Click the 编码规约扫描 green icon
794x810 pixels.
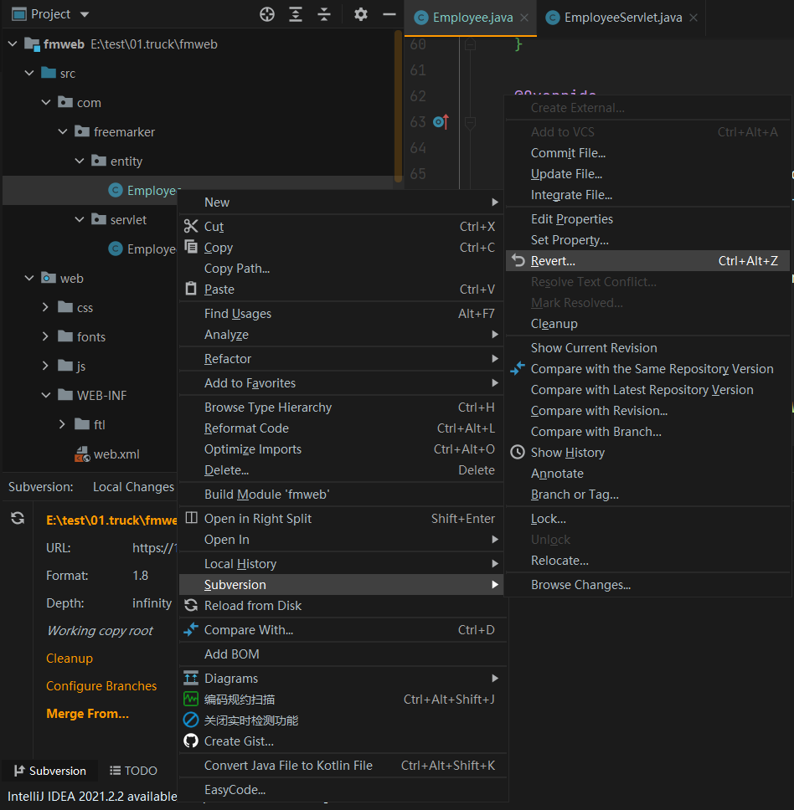pos(191,700)
